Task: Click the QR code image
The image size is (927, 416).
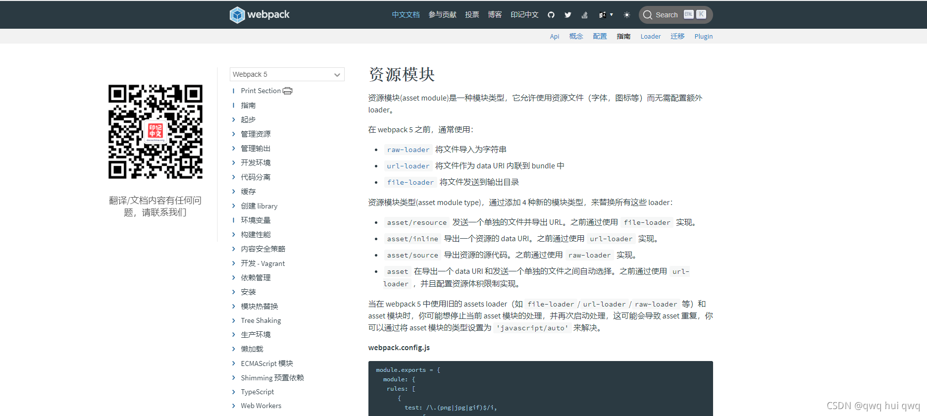Action: tap(155, 132)
